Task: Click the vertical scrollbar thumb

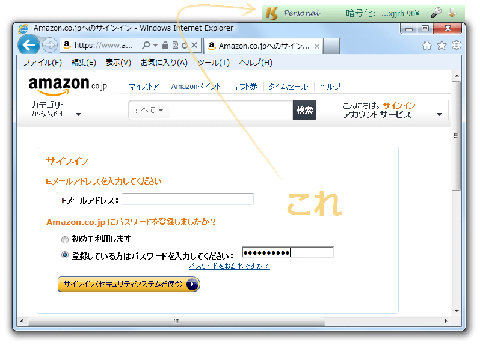Action: pyautogui.click(x=457, y=136)
